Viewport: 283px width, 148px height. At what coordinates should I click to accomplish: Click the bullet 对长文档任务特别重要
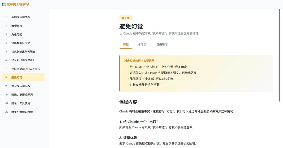[x=143, y=85]
